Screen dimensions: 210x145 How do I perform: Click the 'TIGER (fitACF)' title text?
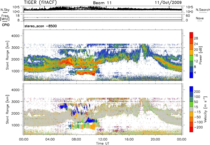click(x=40, y=2)
